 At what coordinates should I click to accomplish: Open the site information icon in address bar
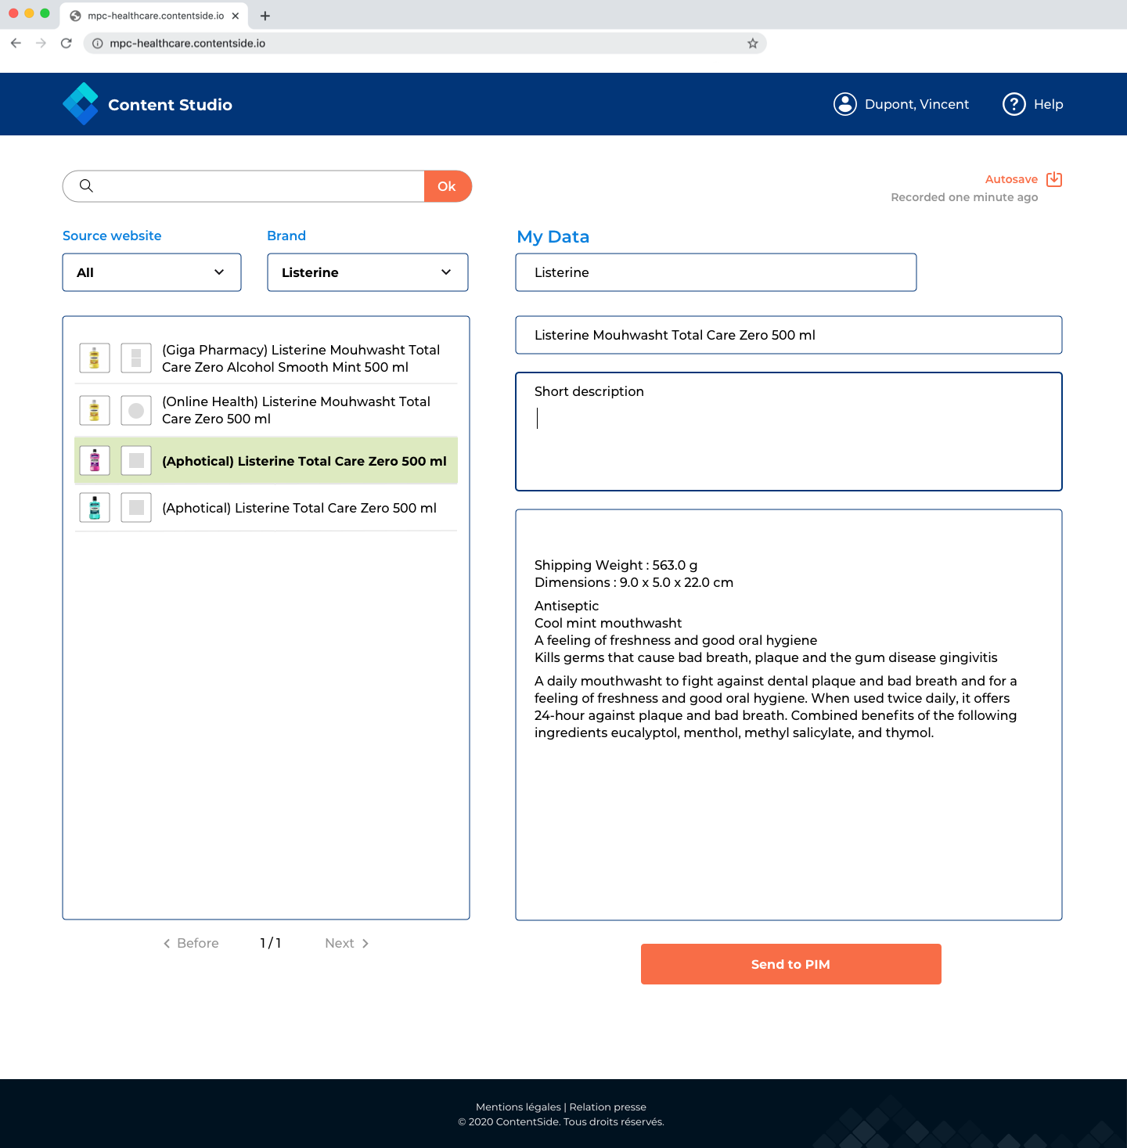click(x=98, y=43)
